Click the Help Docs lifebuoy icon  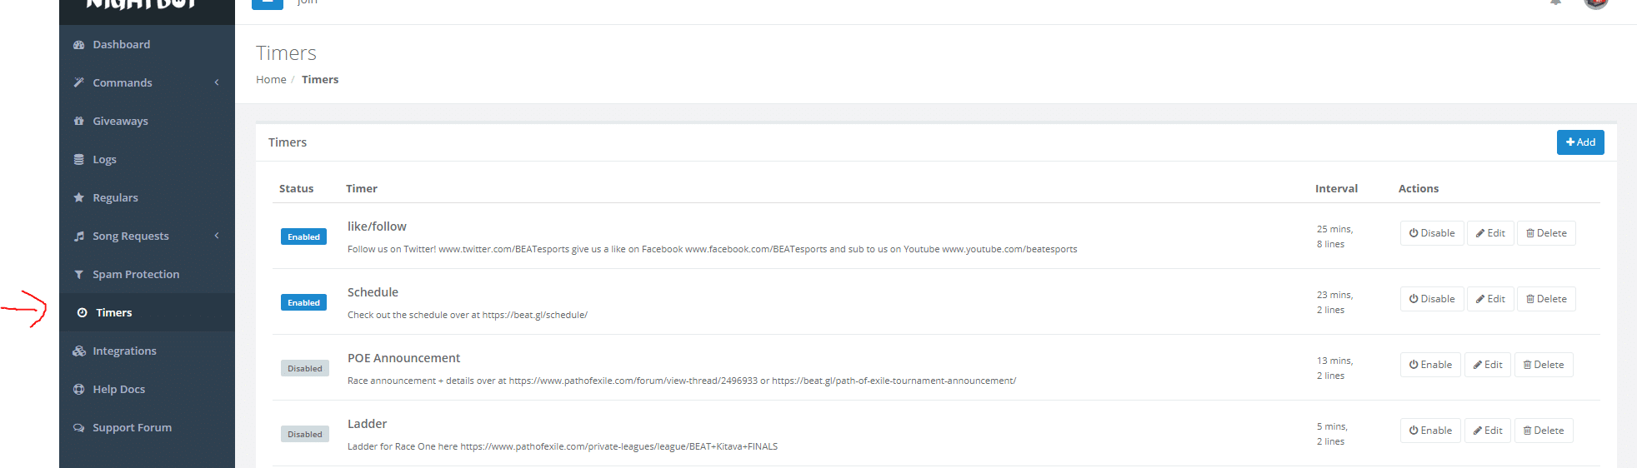(x=79, y=389)
